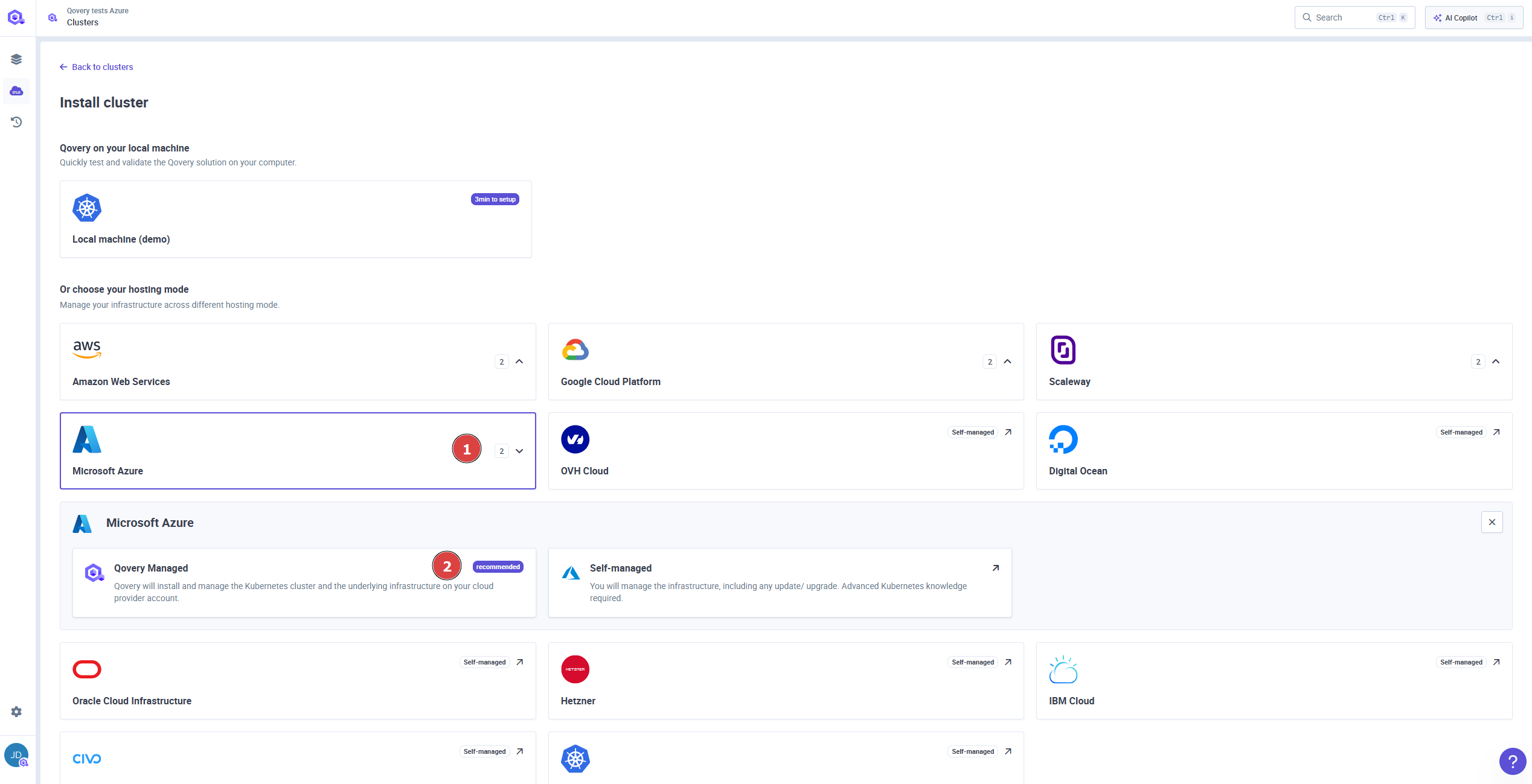Click the organization icon beside Qovery tests Azure

click(53, 18)
